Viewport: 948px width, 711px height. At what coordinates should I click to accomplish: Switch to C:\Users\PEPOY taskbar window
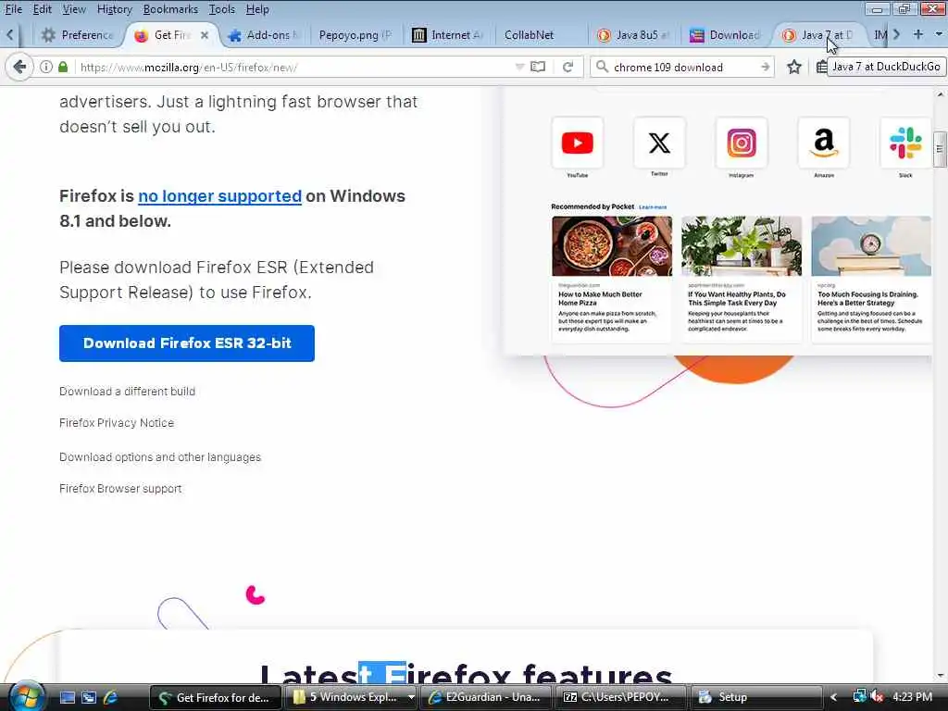pyautogui.click(x=621, y=697)
